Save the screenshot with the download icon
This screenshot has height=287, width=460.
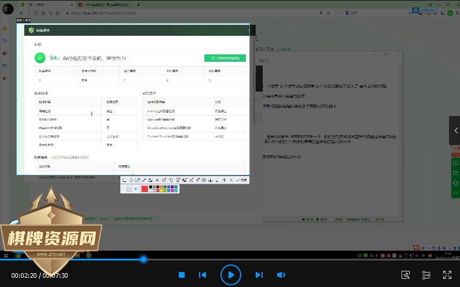[211, 180]
